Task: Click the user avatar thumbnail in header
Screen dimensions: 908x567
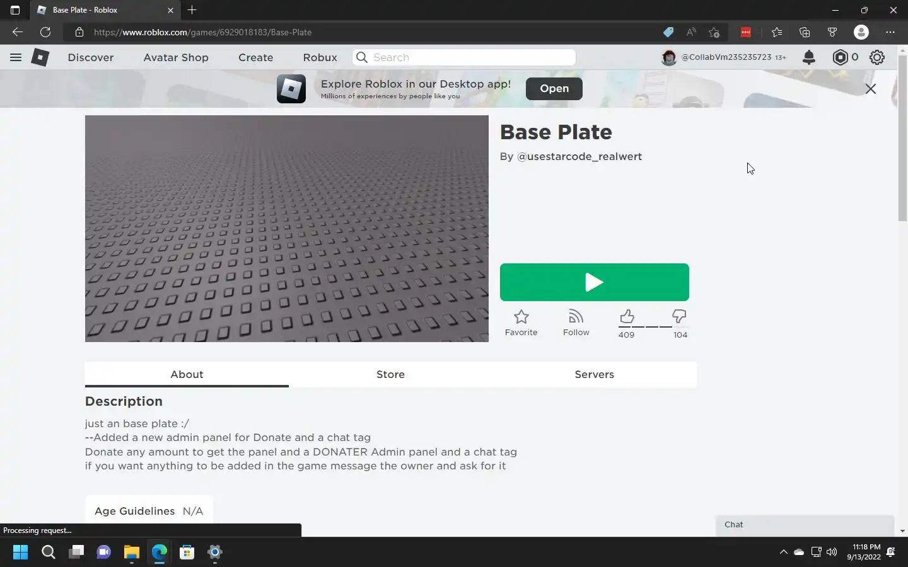Action: 668,57
